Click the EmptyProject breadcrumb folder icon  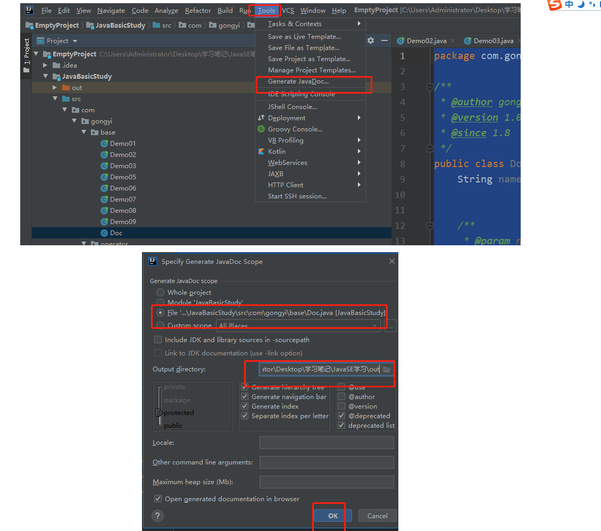(x=29, y=26)
